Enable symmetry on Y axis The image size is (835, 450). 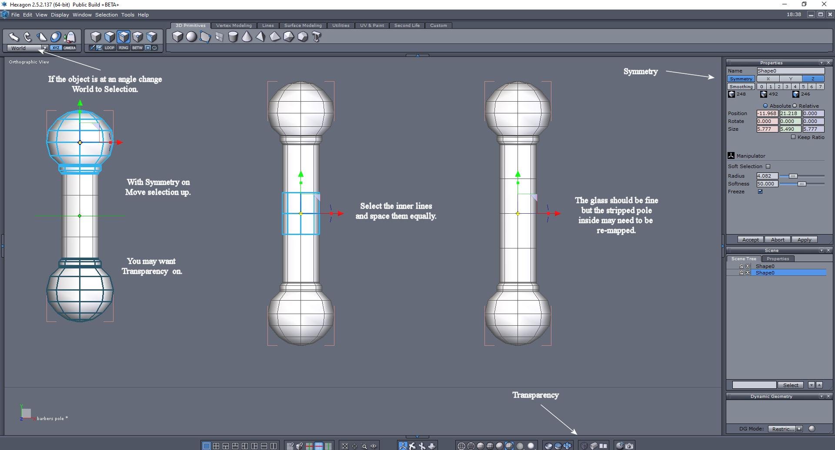tap(791, 79)
